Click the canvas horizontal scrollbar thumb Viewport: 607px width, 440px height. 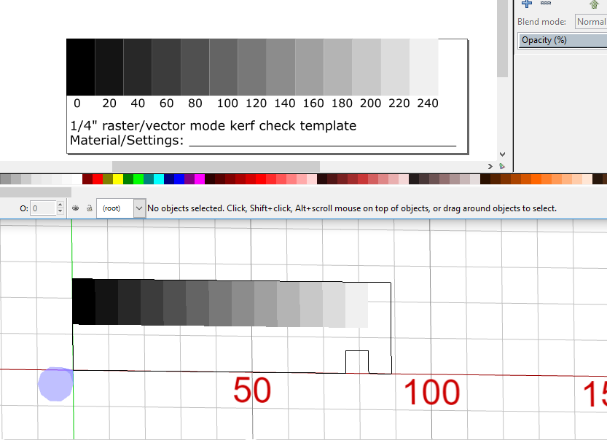(x=216, y=166)
